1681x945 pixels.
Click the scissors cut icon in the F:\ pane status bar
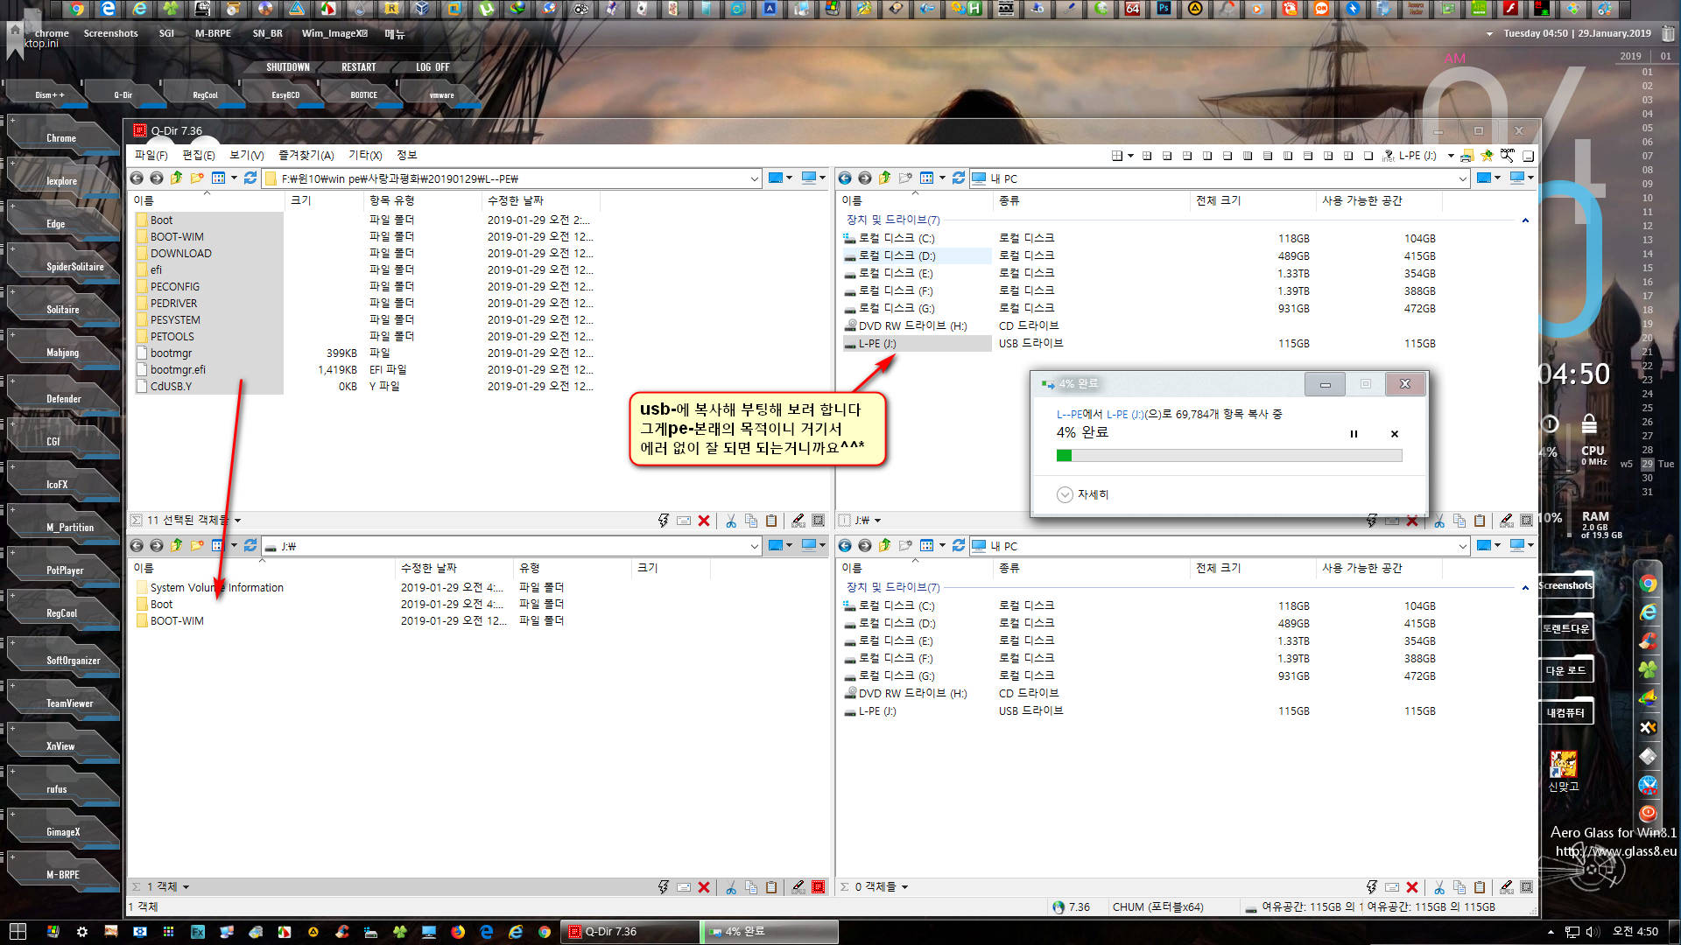pos(731,521)
